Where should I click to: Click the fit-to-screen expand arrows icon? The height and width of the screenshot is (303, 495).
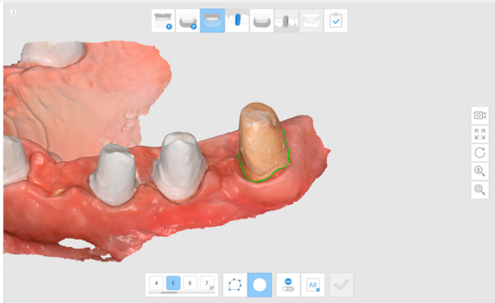(x=480, y=134)
